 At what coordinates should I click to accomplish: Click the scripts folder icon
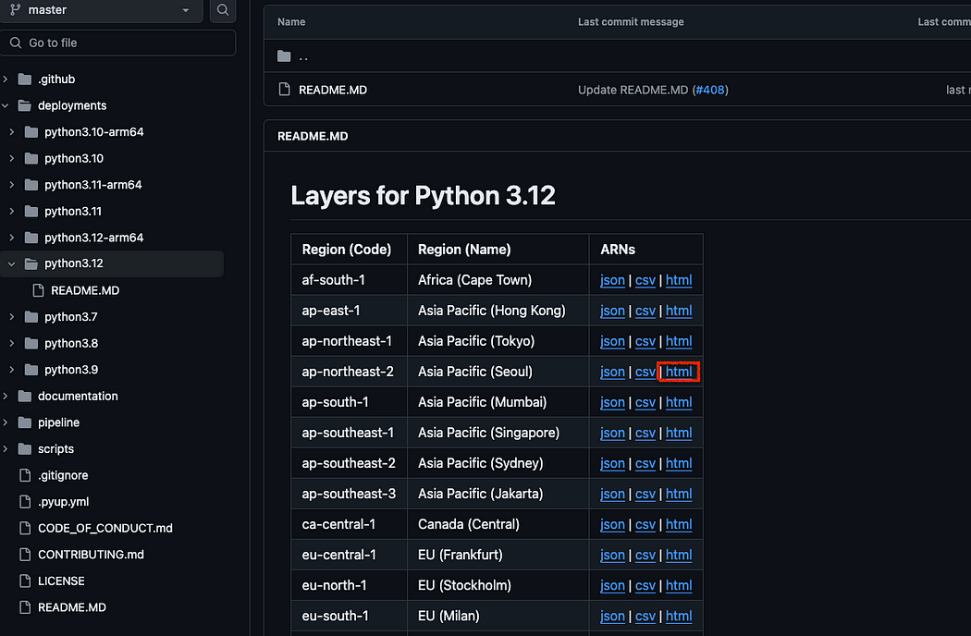(x=25, y=449)
